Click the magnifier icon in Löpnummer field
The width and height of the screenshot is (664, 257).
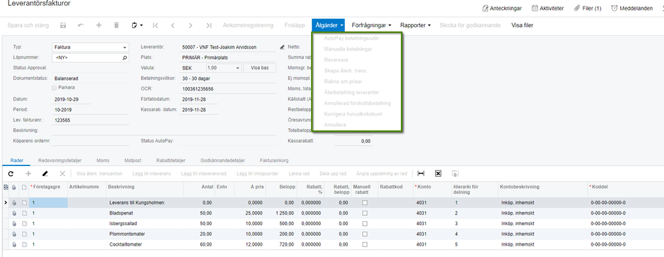[x=125, y=58]
